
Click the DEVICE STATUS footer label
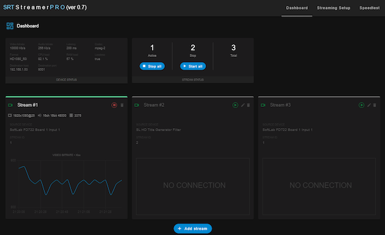pyautogui.click(x=66, y=80)
